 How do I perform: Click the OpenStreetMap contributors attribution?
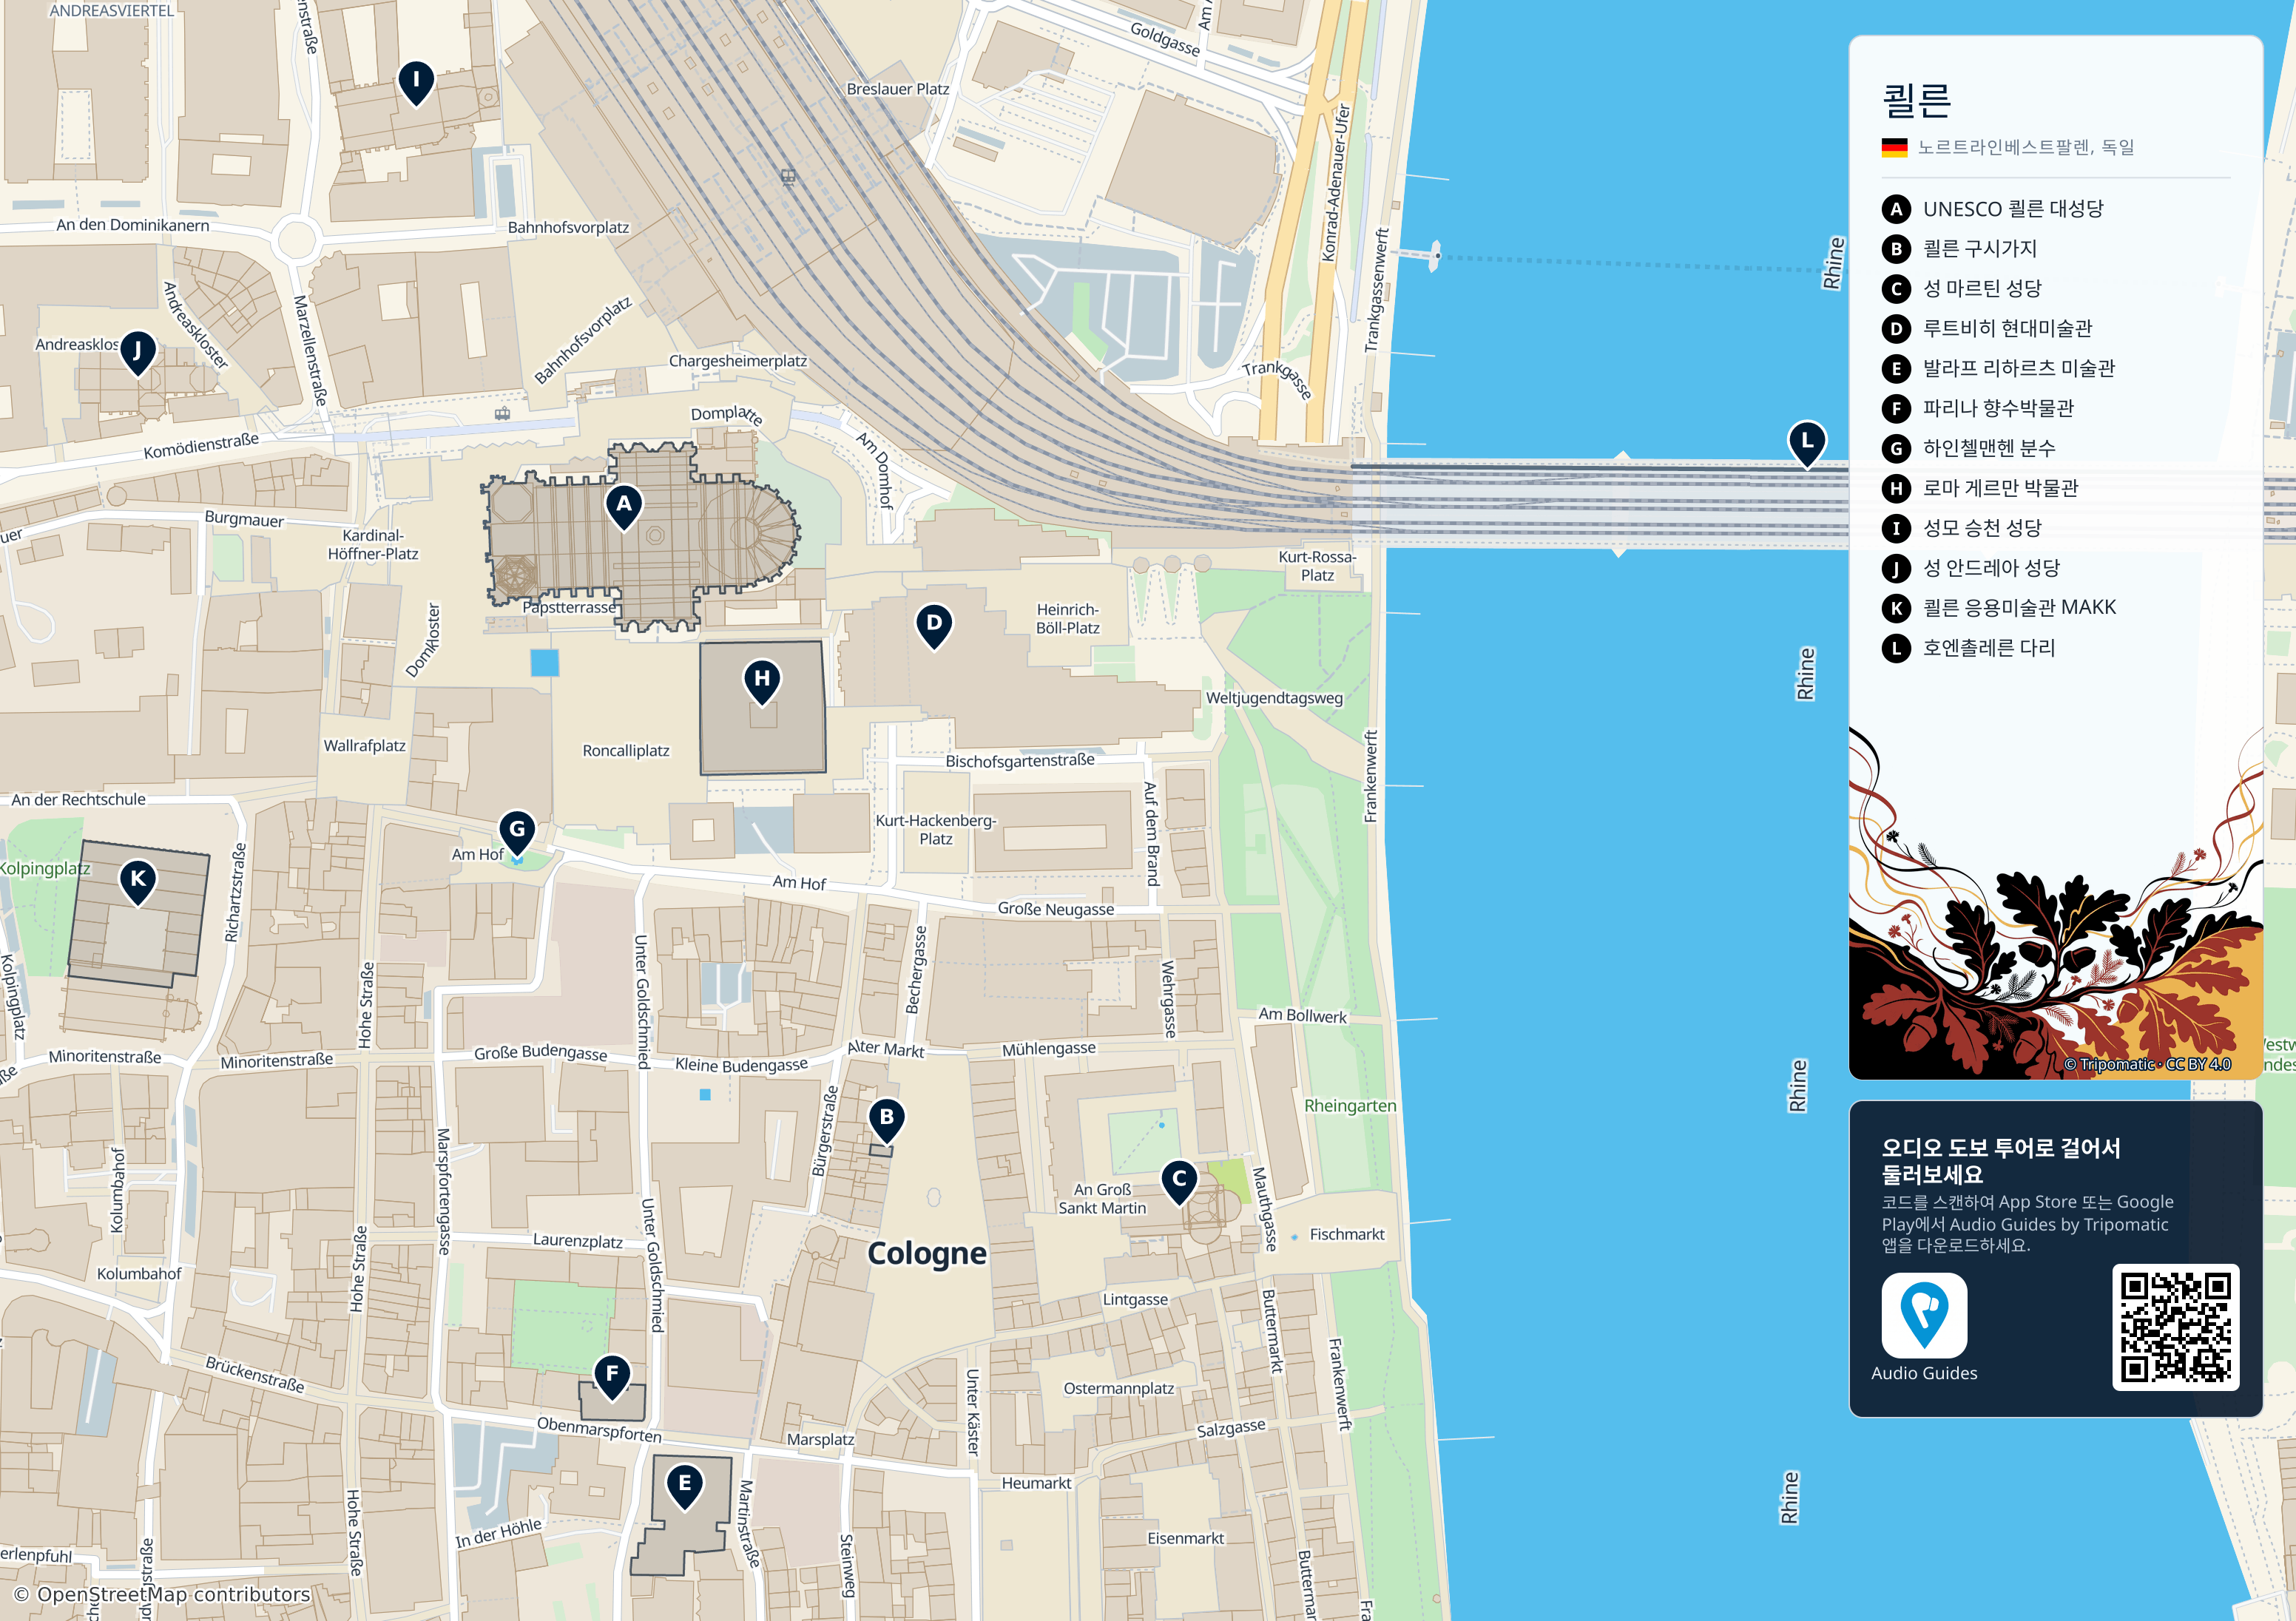[162, 1594]
